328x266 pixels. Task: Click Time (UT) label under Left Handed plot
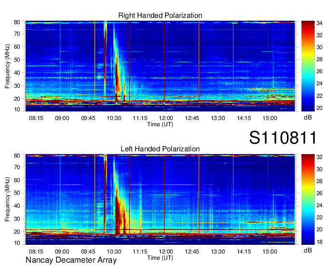[160, 258]
